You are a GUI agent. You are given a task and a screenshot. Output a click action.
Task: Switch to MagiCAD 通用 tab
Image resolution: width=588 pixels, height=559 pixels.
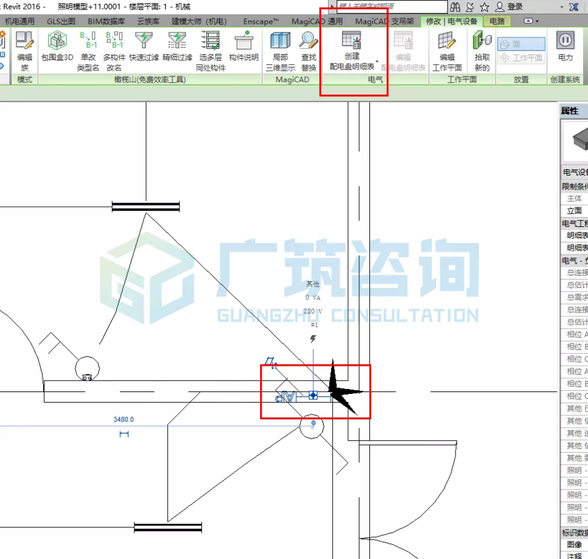317,21
